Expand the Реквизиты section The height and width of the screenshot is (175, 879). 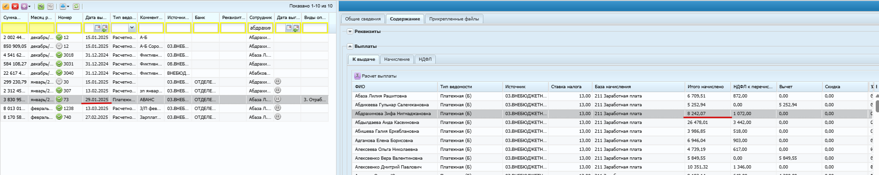click(x=350, y=32)
